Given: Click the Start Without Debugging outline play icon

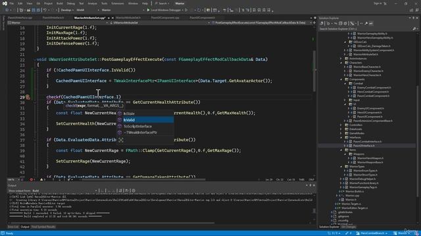Looking at the screenshot, I should [x=186, y=10].
